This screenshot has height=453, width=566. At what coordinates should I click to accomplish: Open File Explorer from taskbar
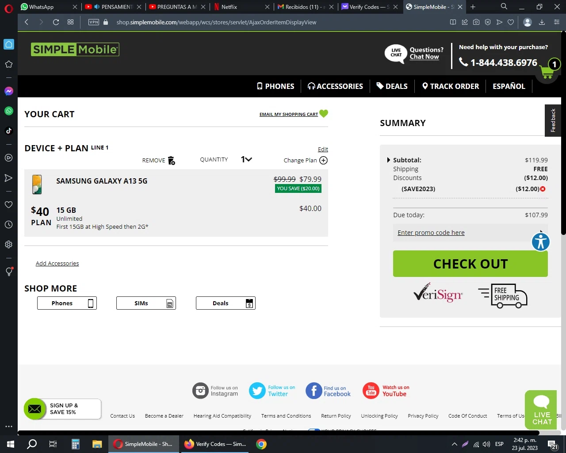click(x=97, y=444)
